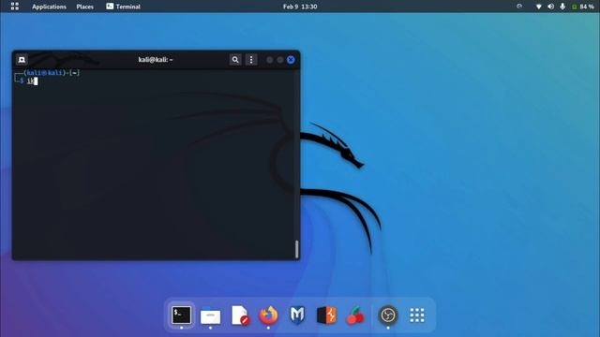Click the terminal scrollbar handle

(x=296, y=249)
